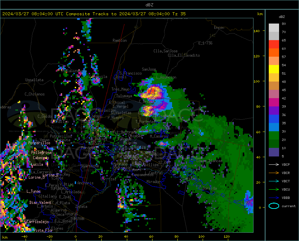Click the 'Mirador' map label
299x241 pixels.
pyautogui.click(x=153, y=182)
